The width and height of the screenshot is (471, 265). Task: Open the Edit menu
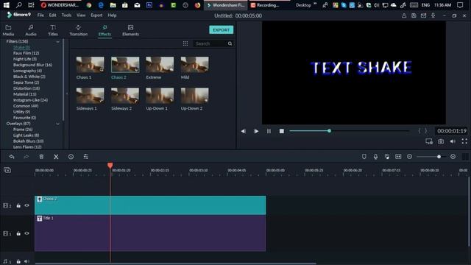click(x=52, y=15)
